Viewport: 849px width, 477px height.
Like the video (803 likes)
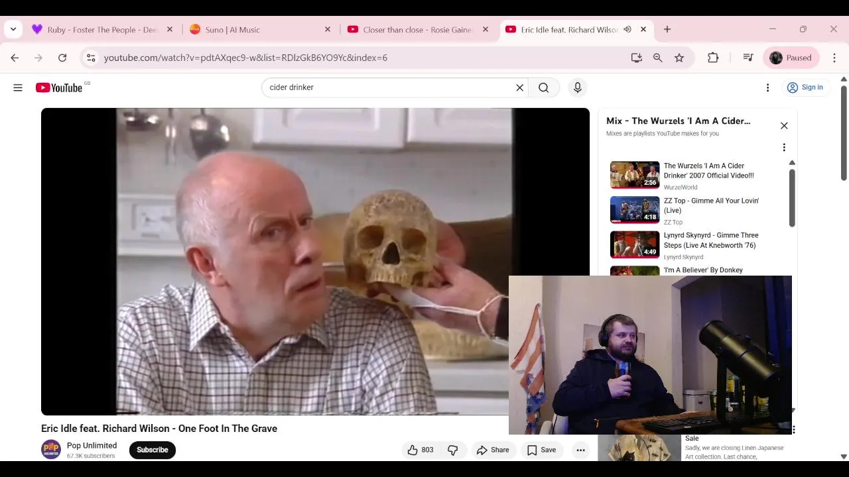tap(421, 450)
